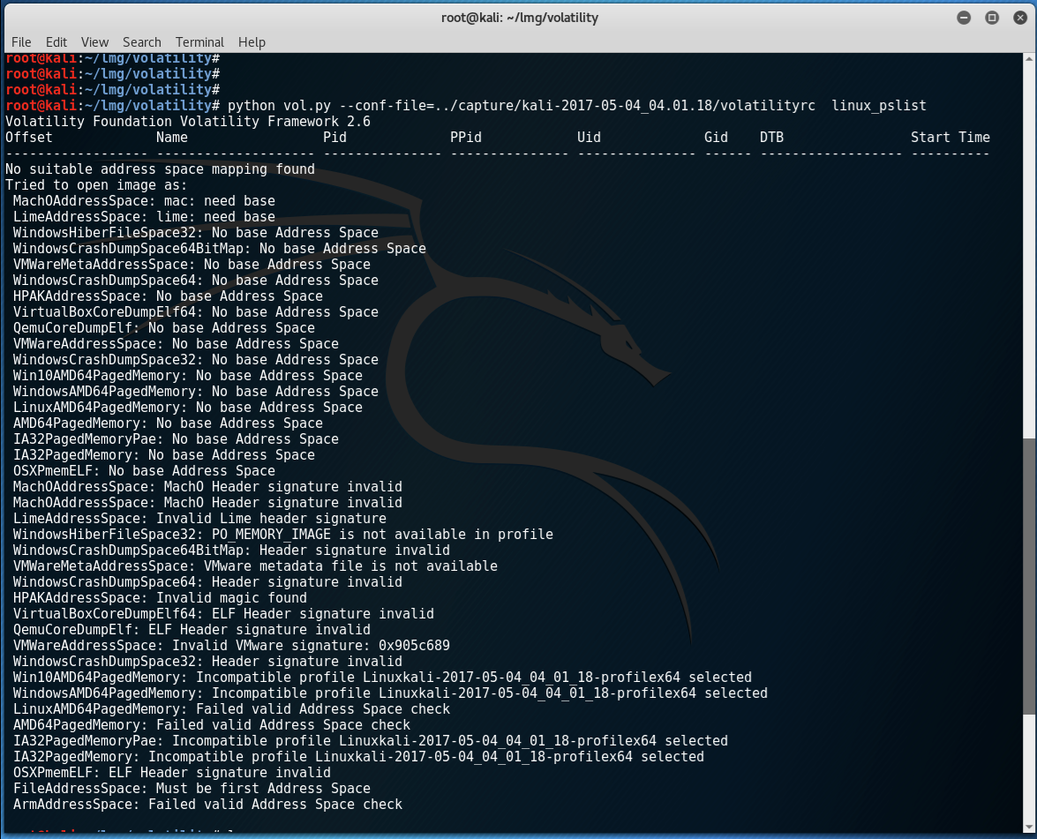The width and height of the screenshot is (1037, 839).
Task: Click 'WindowsCrashDumpSpace32: Header signature invalid'
Action: pyautogui.click(x=207, y=661)
